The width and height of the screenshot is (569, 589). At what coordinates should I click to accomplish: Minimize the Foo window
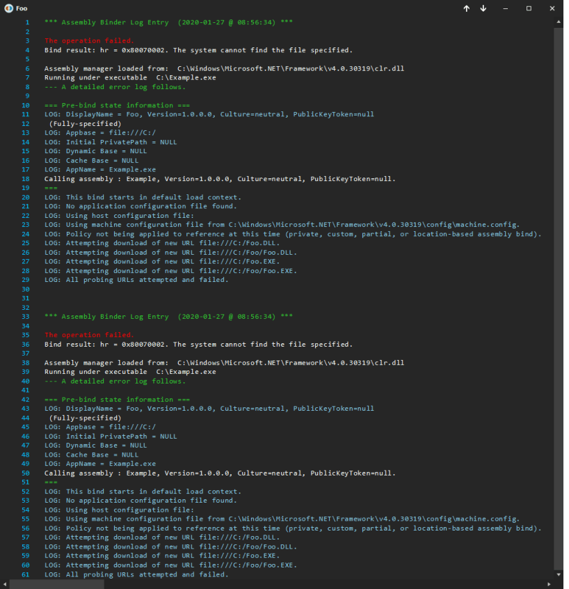(506, 8)
